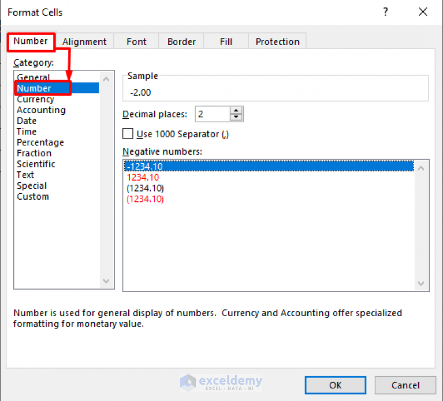The width and height of the screenshot is (443, 401).
Task: Click the Decimal places input field
Action: pyautogui.click(x=213, y=114)
